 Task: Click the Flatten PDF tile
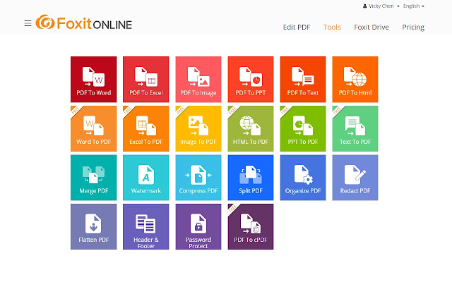click(x=93, y=226)
